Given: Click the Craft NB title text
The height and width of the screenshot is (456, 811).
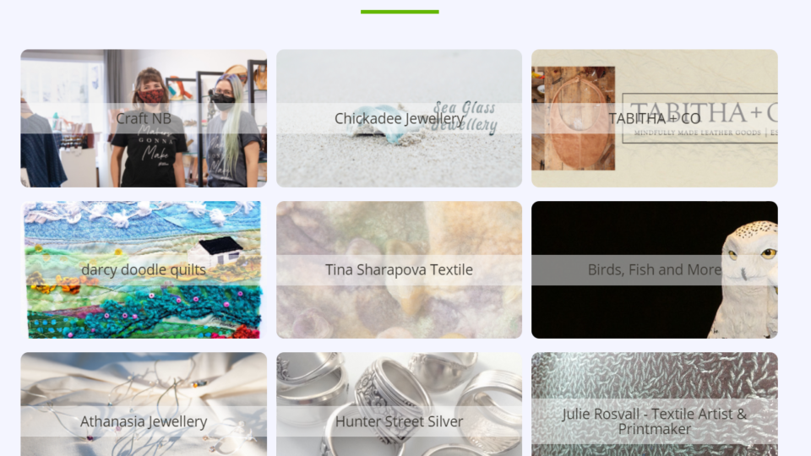Looking at the screenshot, I should coord(144,118).
